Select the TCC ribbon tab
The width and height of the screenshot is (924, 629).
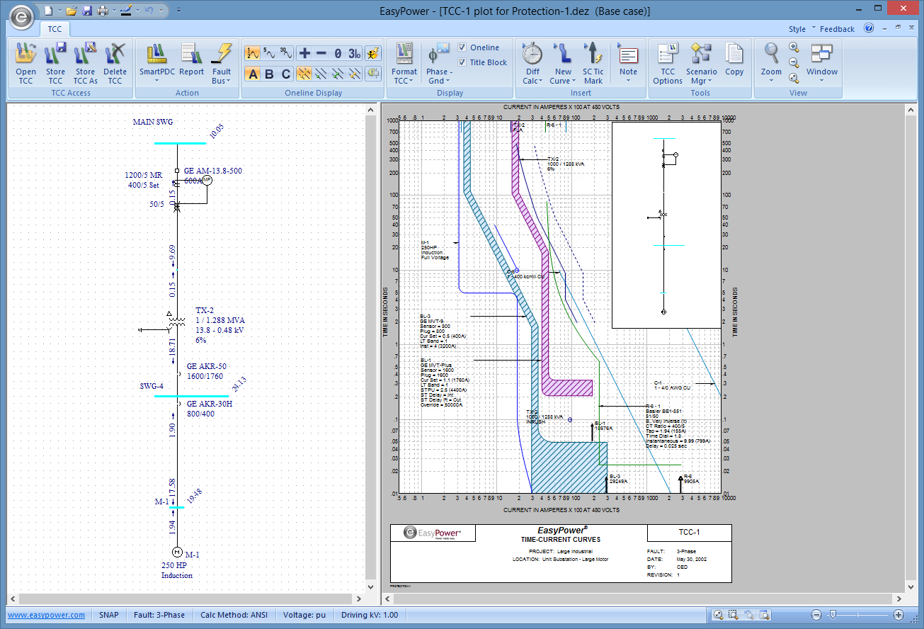pos(55,29)
